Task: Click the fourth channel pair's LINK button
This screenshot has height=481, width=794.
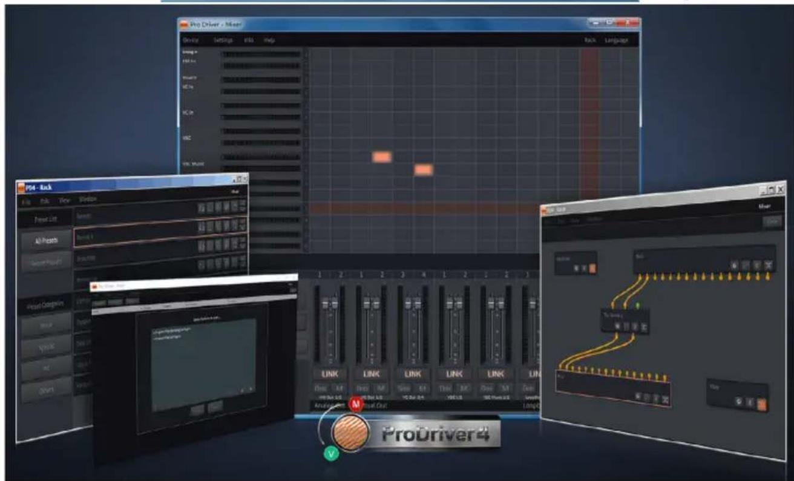Action: (x=454, y=375)
